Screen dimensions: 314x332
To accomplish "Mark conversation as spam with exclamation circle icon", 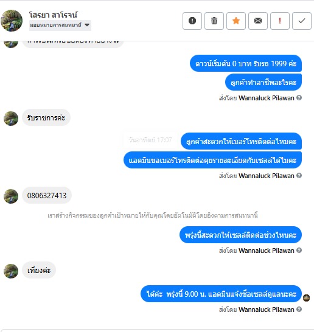I will pos(192,21).
